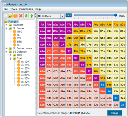
Task: Open the vs 10% range
Action: [23, 62]
